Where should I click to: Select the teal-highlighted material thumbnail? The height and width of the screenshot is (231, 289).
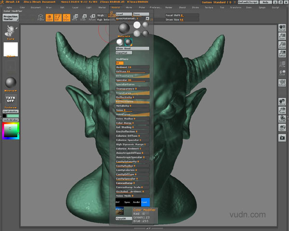(x=129, y=42)
